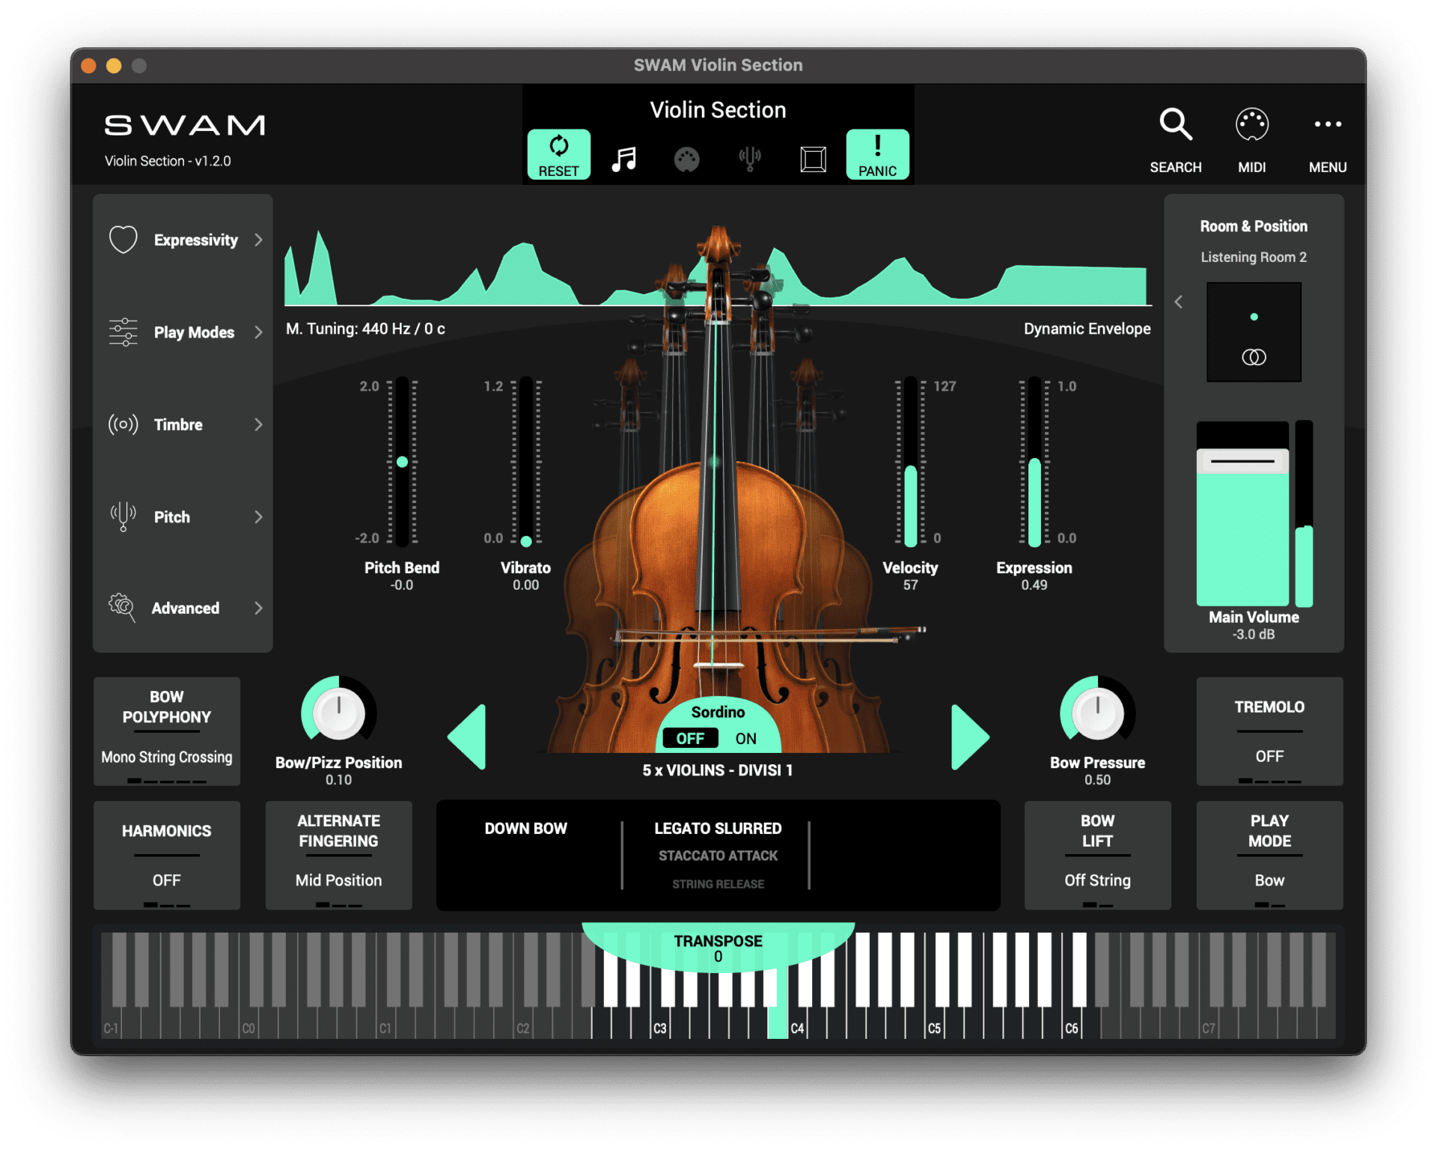Click the Bow Lift Off String button
The height and width of the screenshot is (1149, 1437).
click(x=1097, y=855)
